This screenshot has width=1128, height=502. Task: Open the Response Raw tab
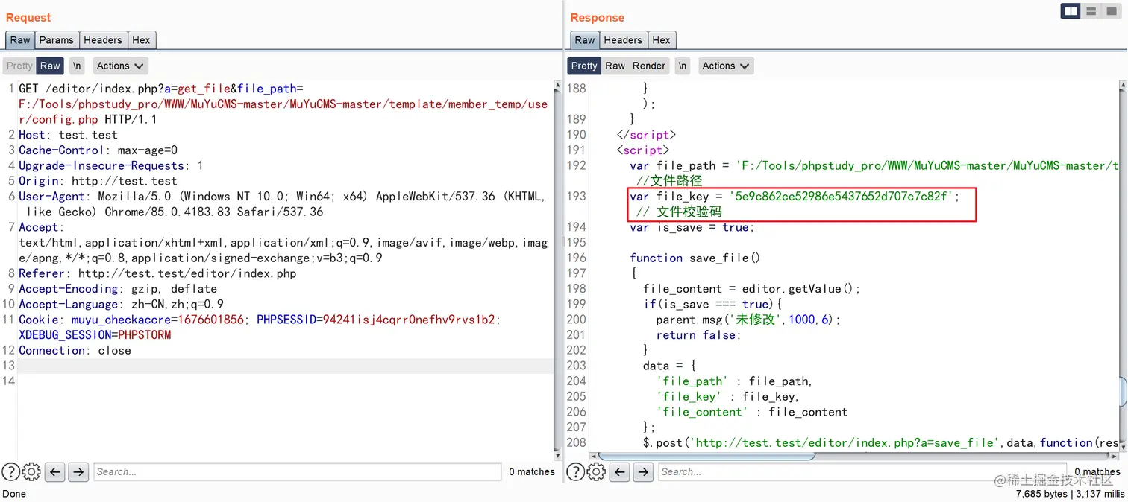tap(585, 40)
